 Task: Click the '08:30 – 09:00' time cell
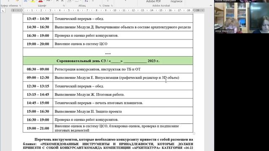click(38, 69)
